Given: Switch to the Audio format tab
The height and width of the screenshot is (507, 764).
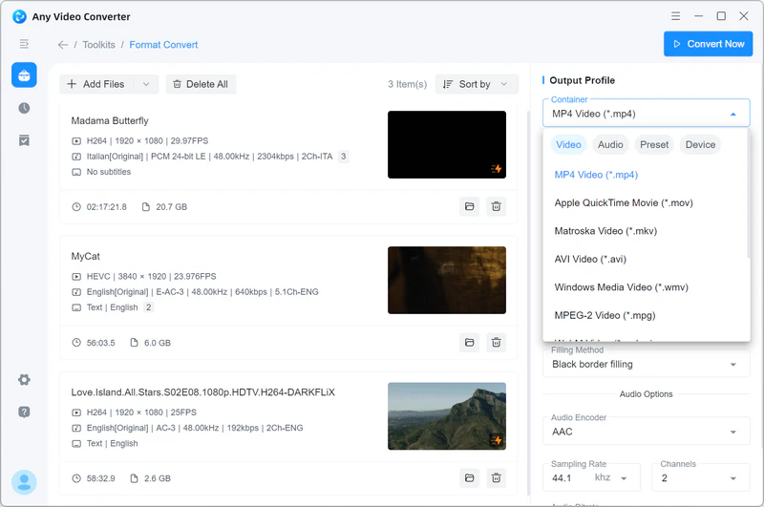Looking at the screenshot, I should [x=610, y=145].
